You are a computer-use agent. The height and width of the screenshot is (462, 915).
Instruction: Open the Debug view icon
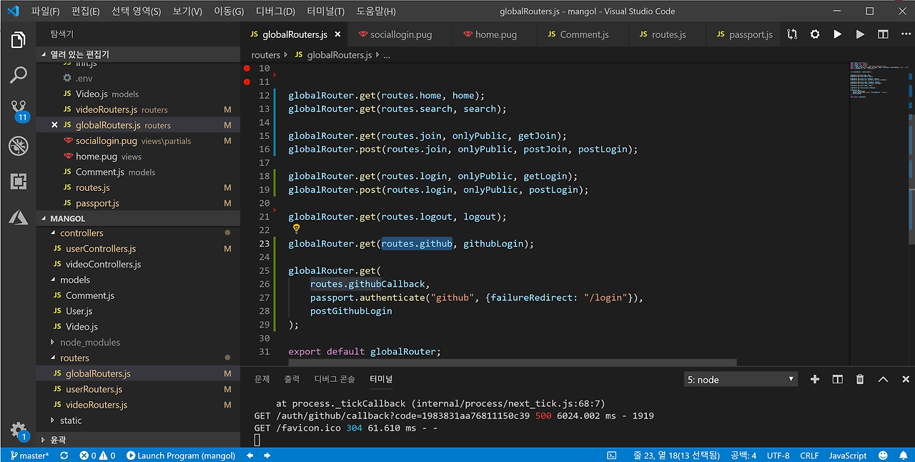pyautogui.click(x=18, y=146)
